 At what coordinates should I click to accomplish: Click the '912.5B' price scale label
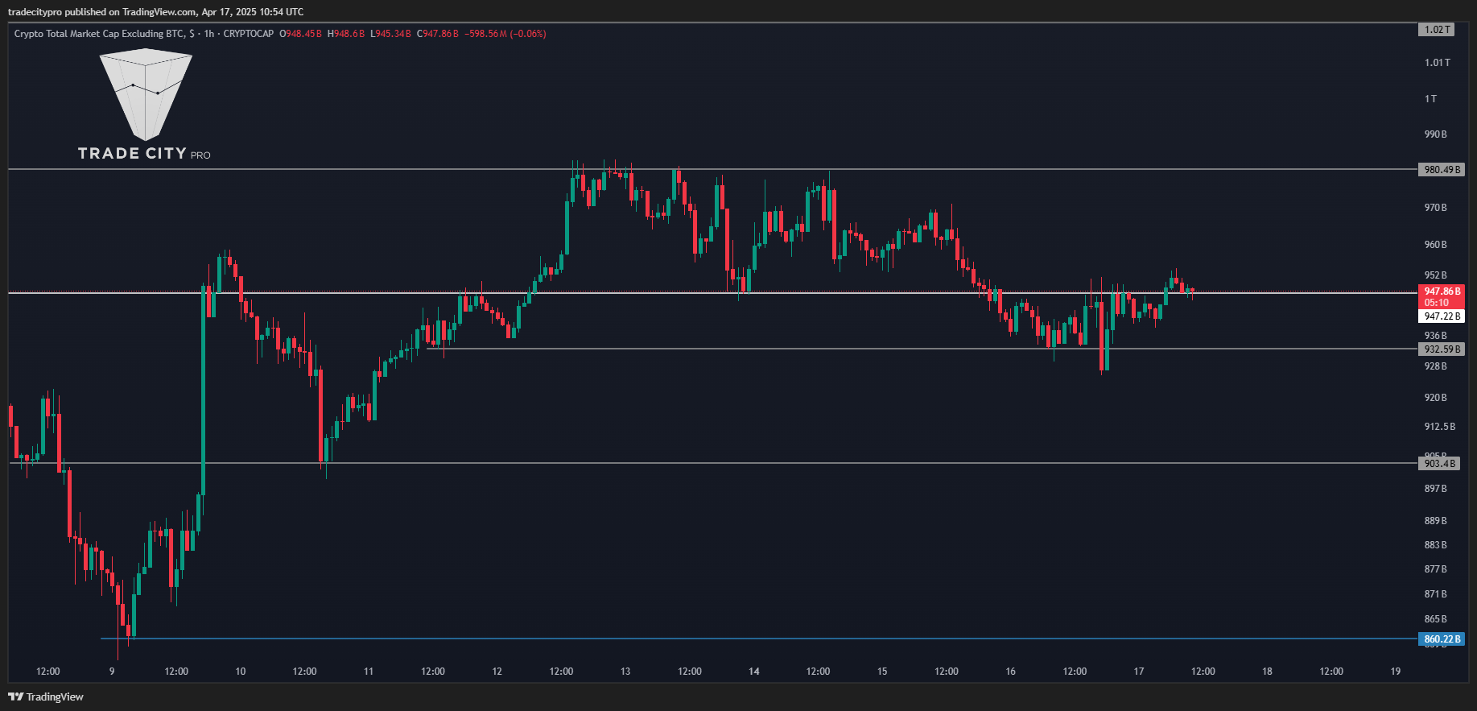(1439, 427)
